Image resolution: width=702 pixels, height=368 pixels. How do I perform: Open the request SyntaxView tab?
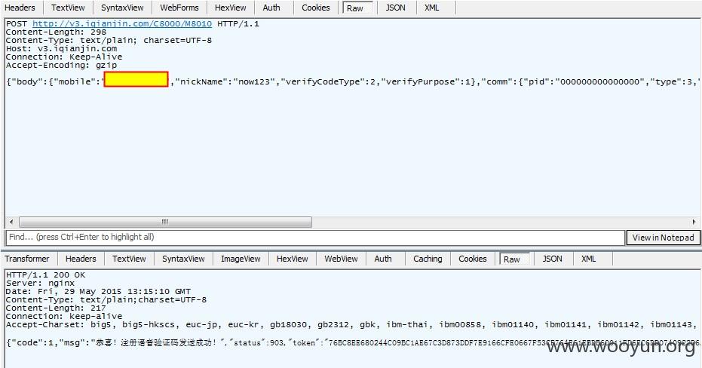(122, 8)
